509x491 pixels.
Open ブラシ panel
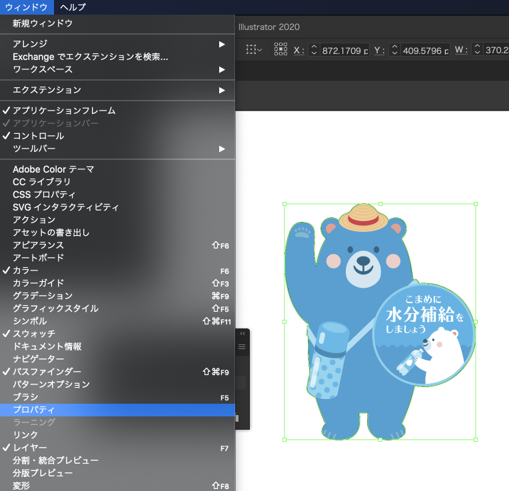(117, 397)
